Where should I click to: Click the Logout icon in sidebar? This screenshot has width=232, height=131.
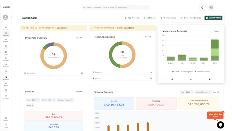[x=6, y=126]
